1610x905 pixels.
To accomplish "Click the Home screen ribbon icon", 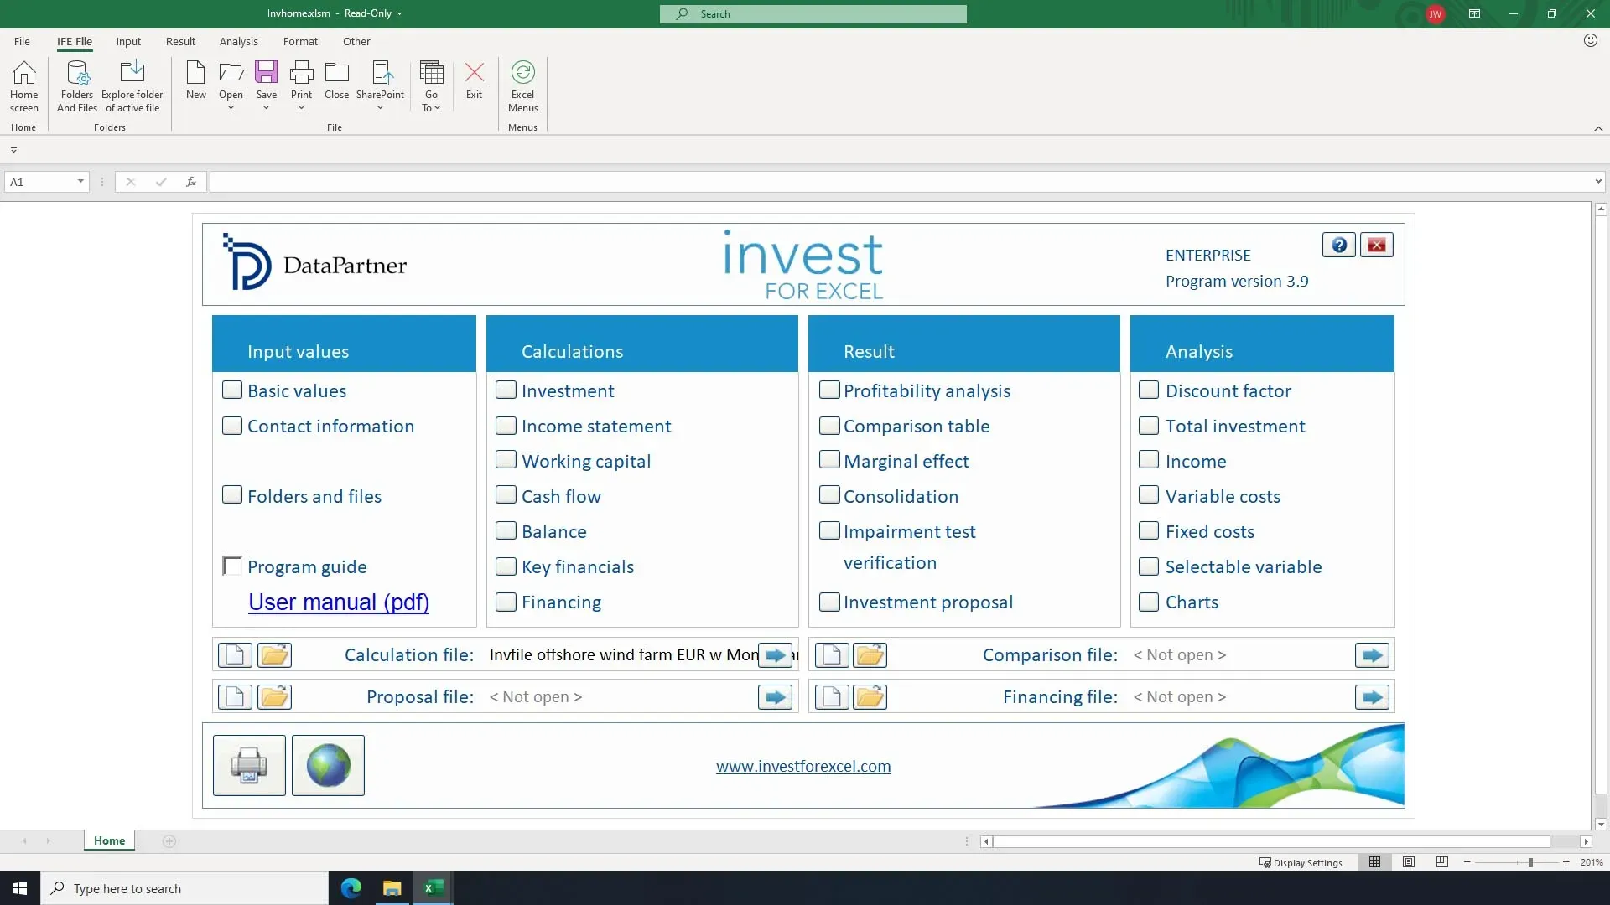I will (23, 85).
